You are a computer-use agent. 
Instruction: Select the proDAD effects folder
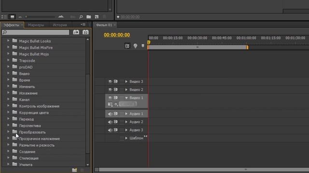pyautogui.click(x=26, y=67)
